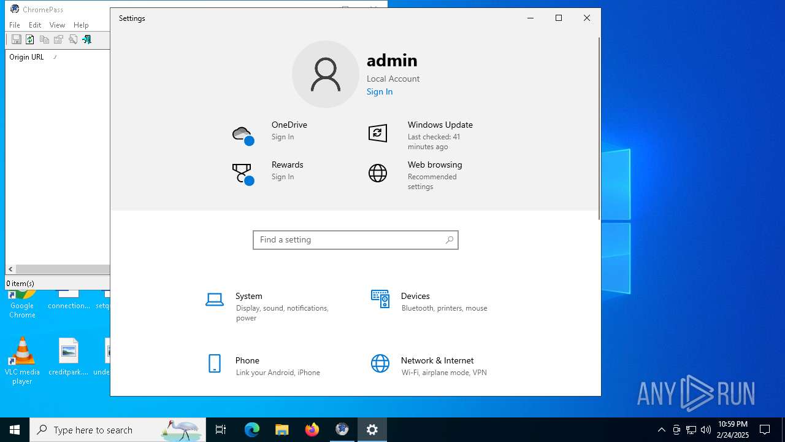
Task: Click the Windows Start button
Action: (x=15, y=430)
